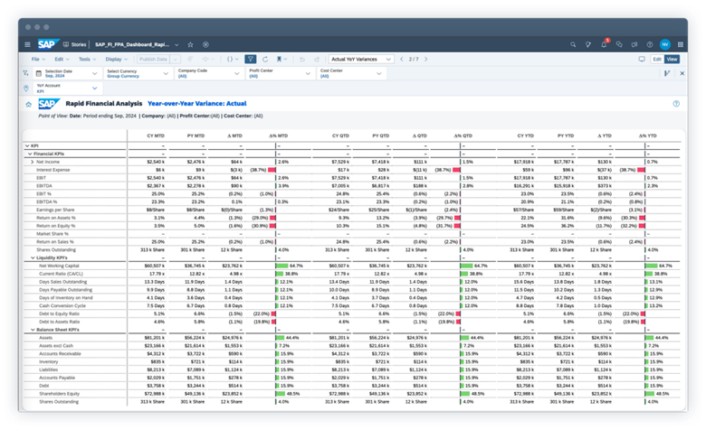Toggle the filter bar funnel button

pos(252,59)
